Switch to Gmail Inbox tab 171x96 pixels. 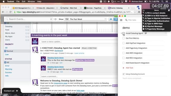pyautogui.click(x=47, y=8)
